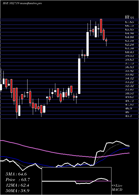Select the 51.41 price level
Viewport: 139px width, 195px height.
click(x=129, y=89)
